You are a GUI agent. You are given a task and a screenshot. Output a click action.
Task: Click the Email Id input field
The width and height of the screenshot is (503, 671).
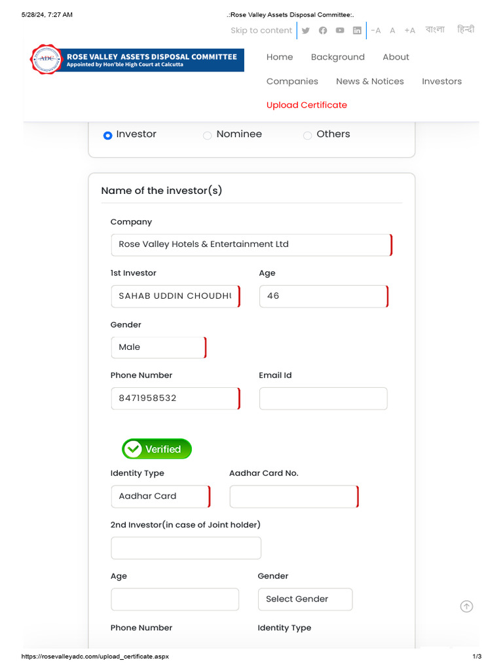pyautogui.click(x=323, y=398)
